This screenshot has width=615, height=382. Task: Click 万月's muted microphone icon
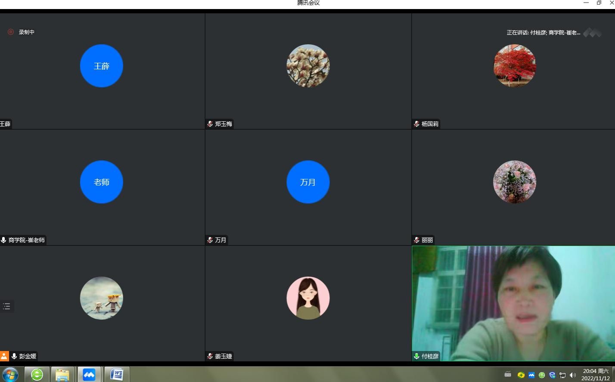coord(210,240)
